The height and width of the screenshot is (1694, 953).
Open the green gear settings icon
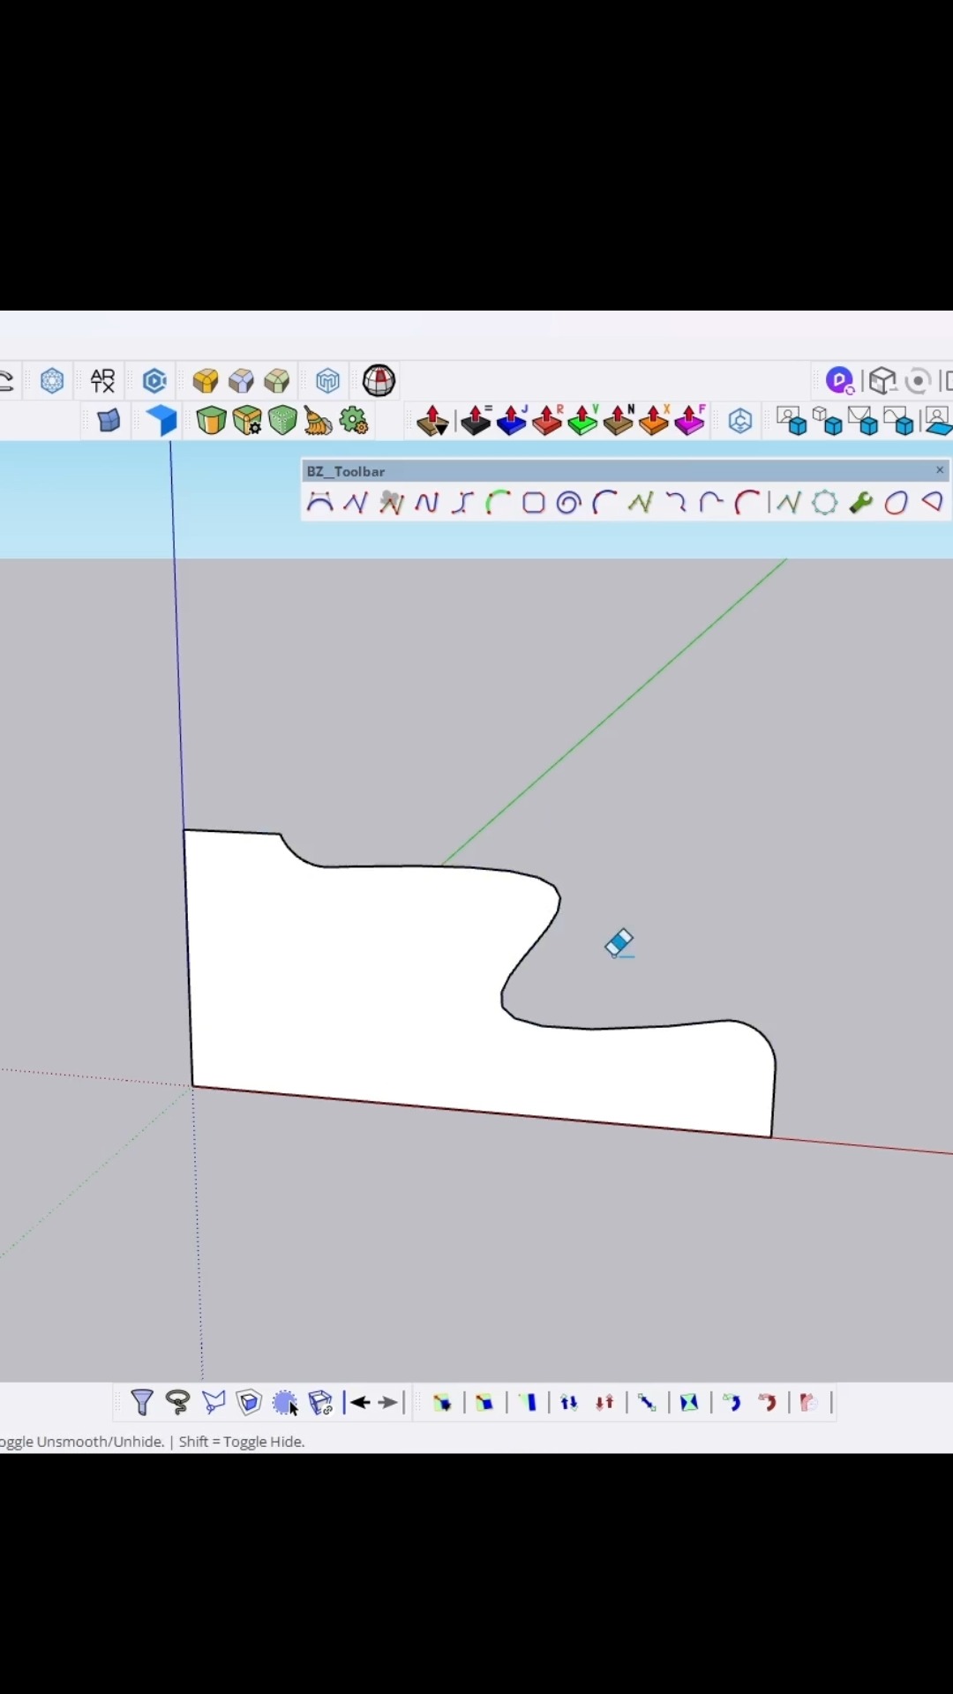point(354,421)
